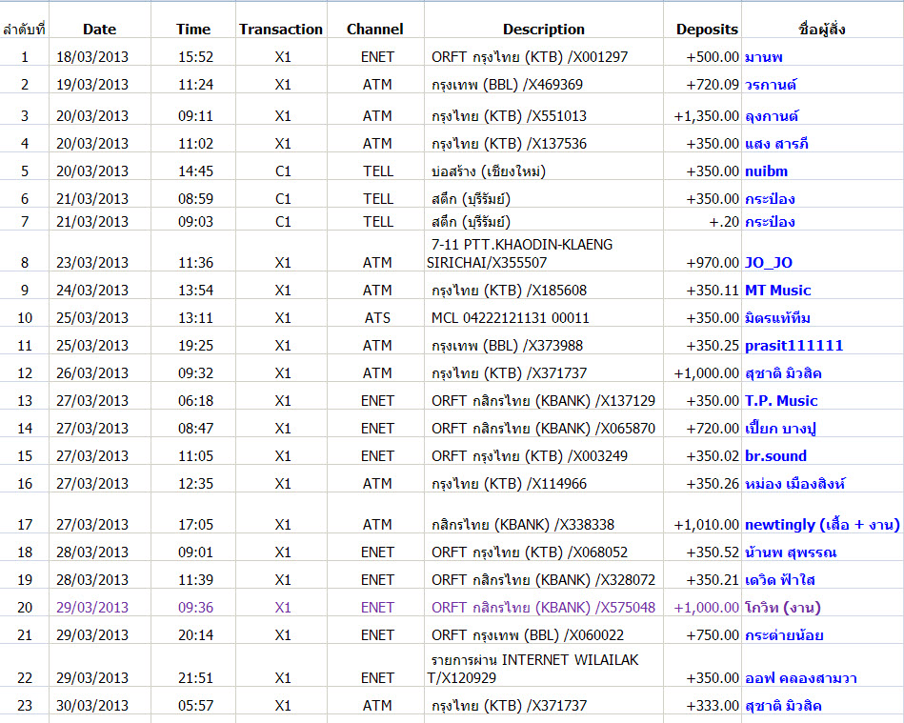Viewport: 904px width, 723px height.
Task: Select name cell มิตรแท้ทีม
Action: click(777, 318)
